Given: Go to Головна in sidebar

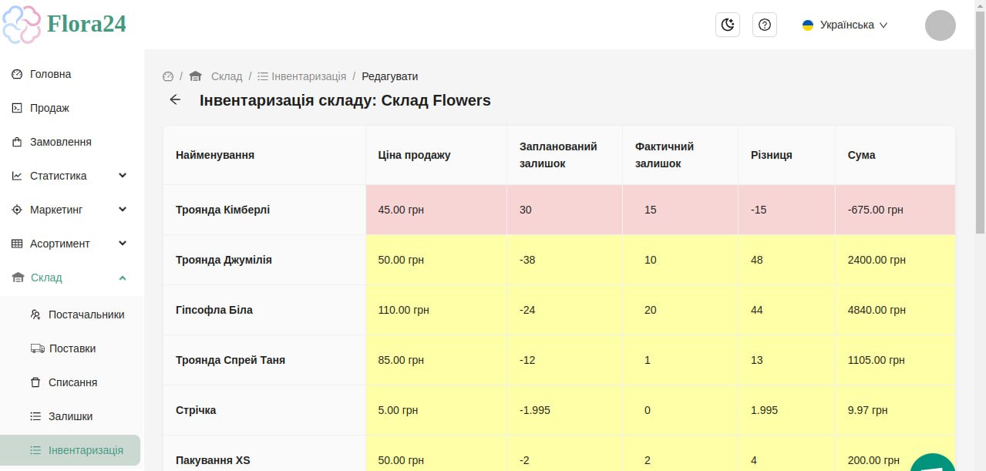Looking at the screenshot, I should click(x=50, y=74).
